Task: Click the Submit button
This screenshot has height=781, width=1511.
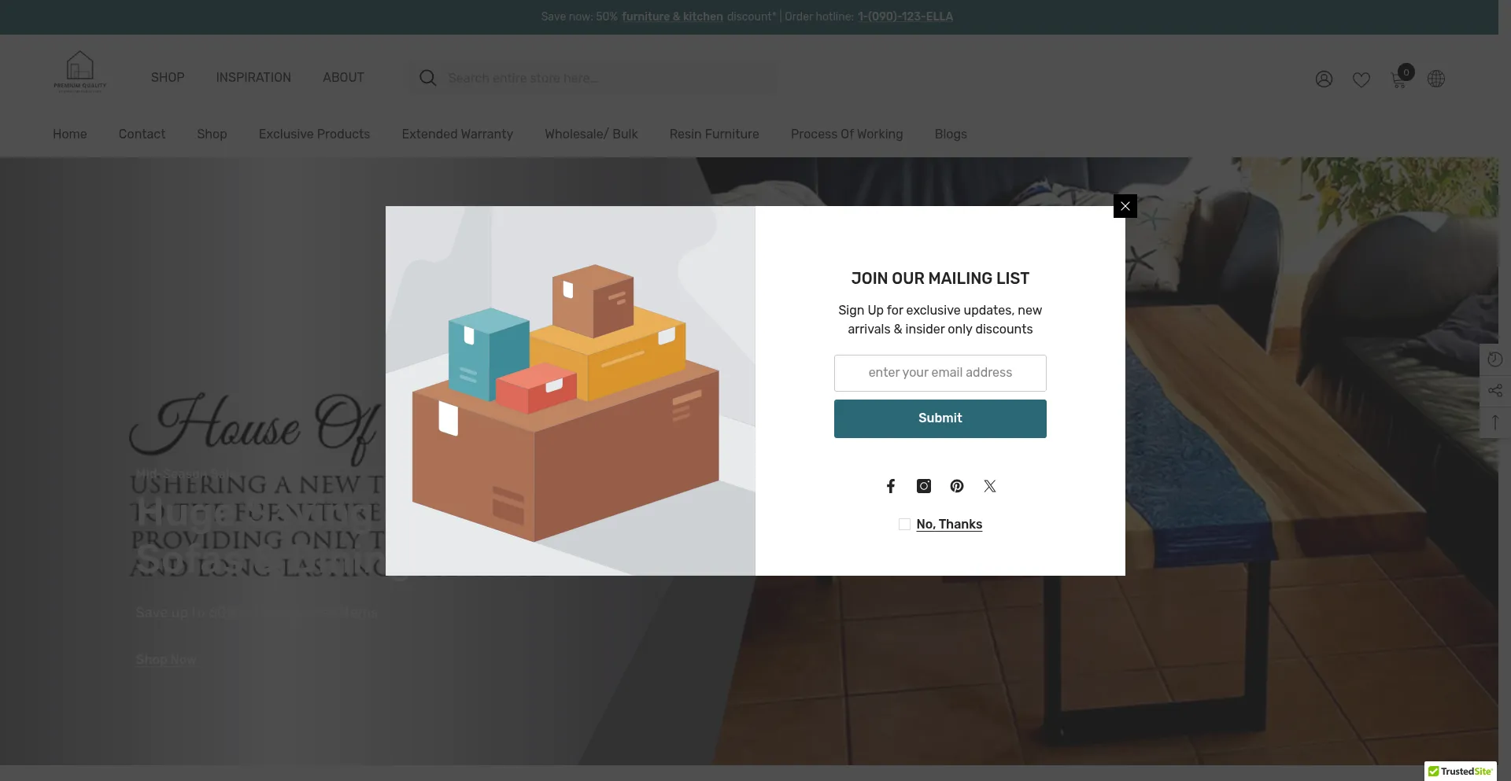Action: tap(940, 418)
